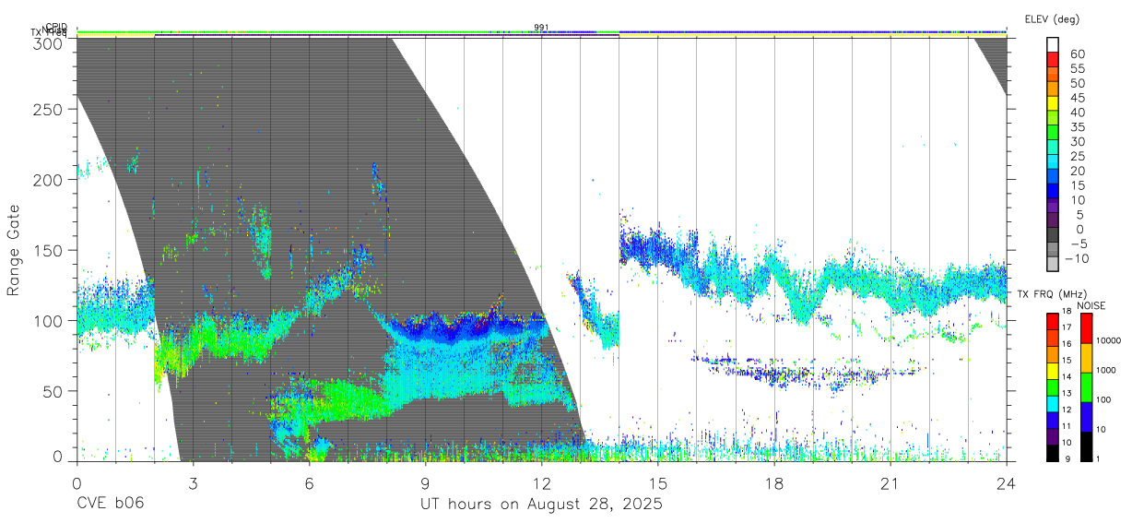Image resolution: width=1132 pixels, height=523 pixels.
Task: Click the NOISE colorbar label '100'
Action: click(x=1104, y=400)
